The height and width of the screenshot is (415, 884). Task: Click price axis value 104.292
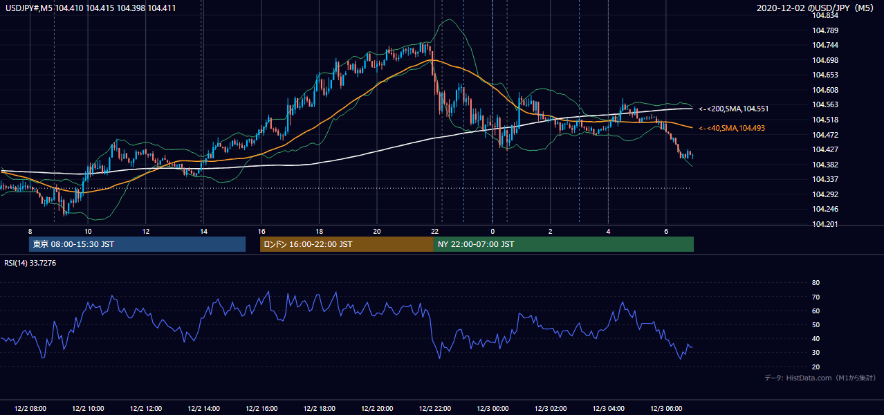click(x=825, y=194)
